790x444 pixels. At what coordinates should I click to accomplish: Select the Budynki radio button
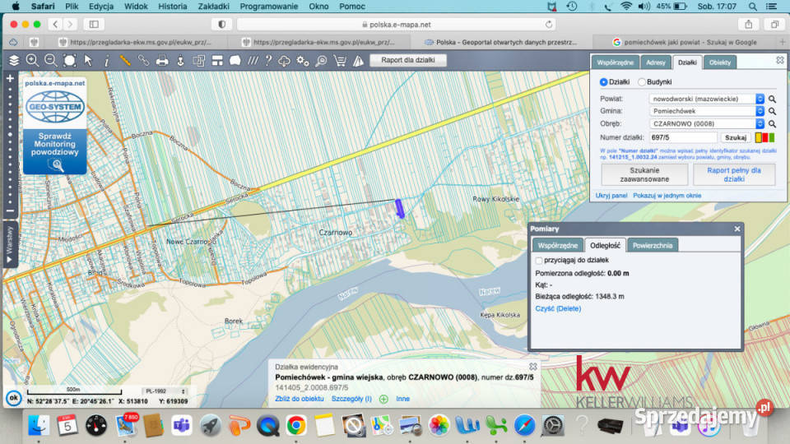point(642,82)
